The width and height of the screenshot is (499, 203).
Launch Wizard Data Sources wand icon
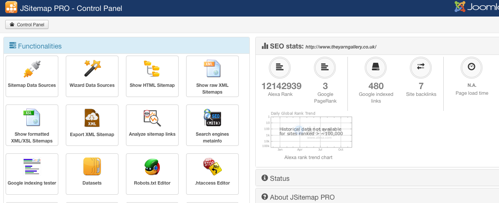92,68
